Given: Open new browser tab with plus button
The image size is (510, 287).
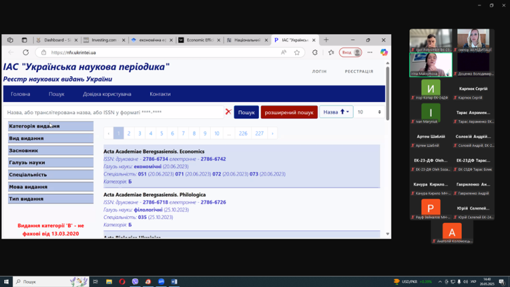Looking at the screenshot, I should click(326, 40).
